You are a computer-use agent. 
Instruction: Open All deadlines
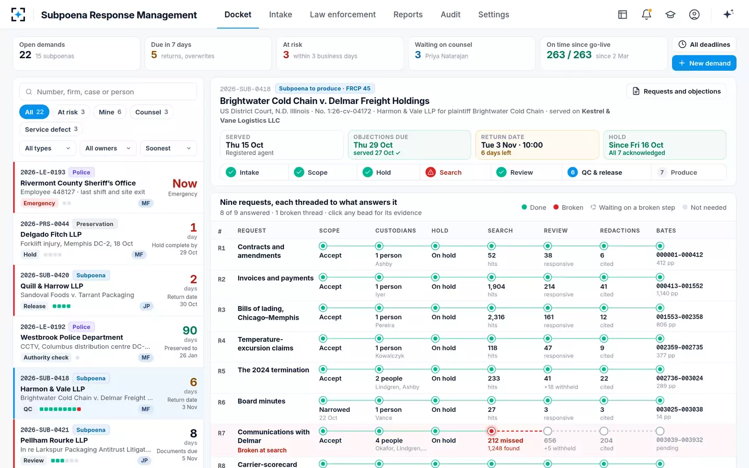click(704, 44)
